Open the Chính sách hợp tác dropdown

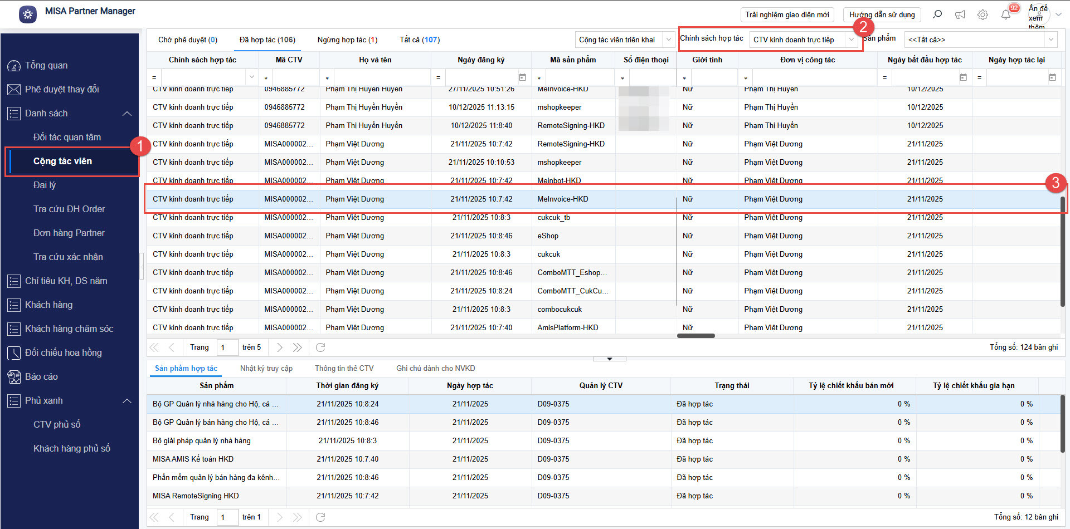(x=851, y=40)
